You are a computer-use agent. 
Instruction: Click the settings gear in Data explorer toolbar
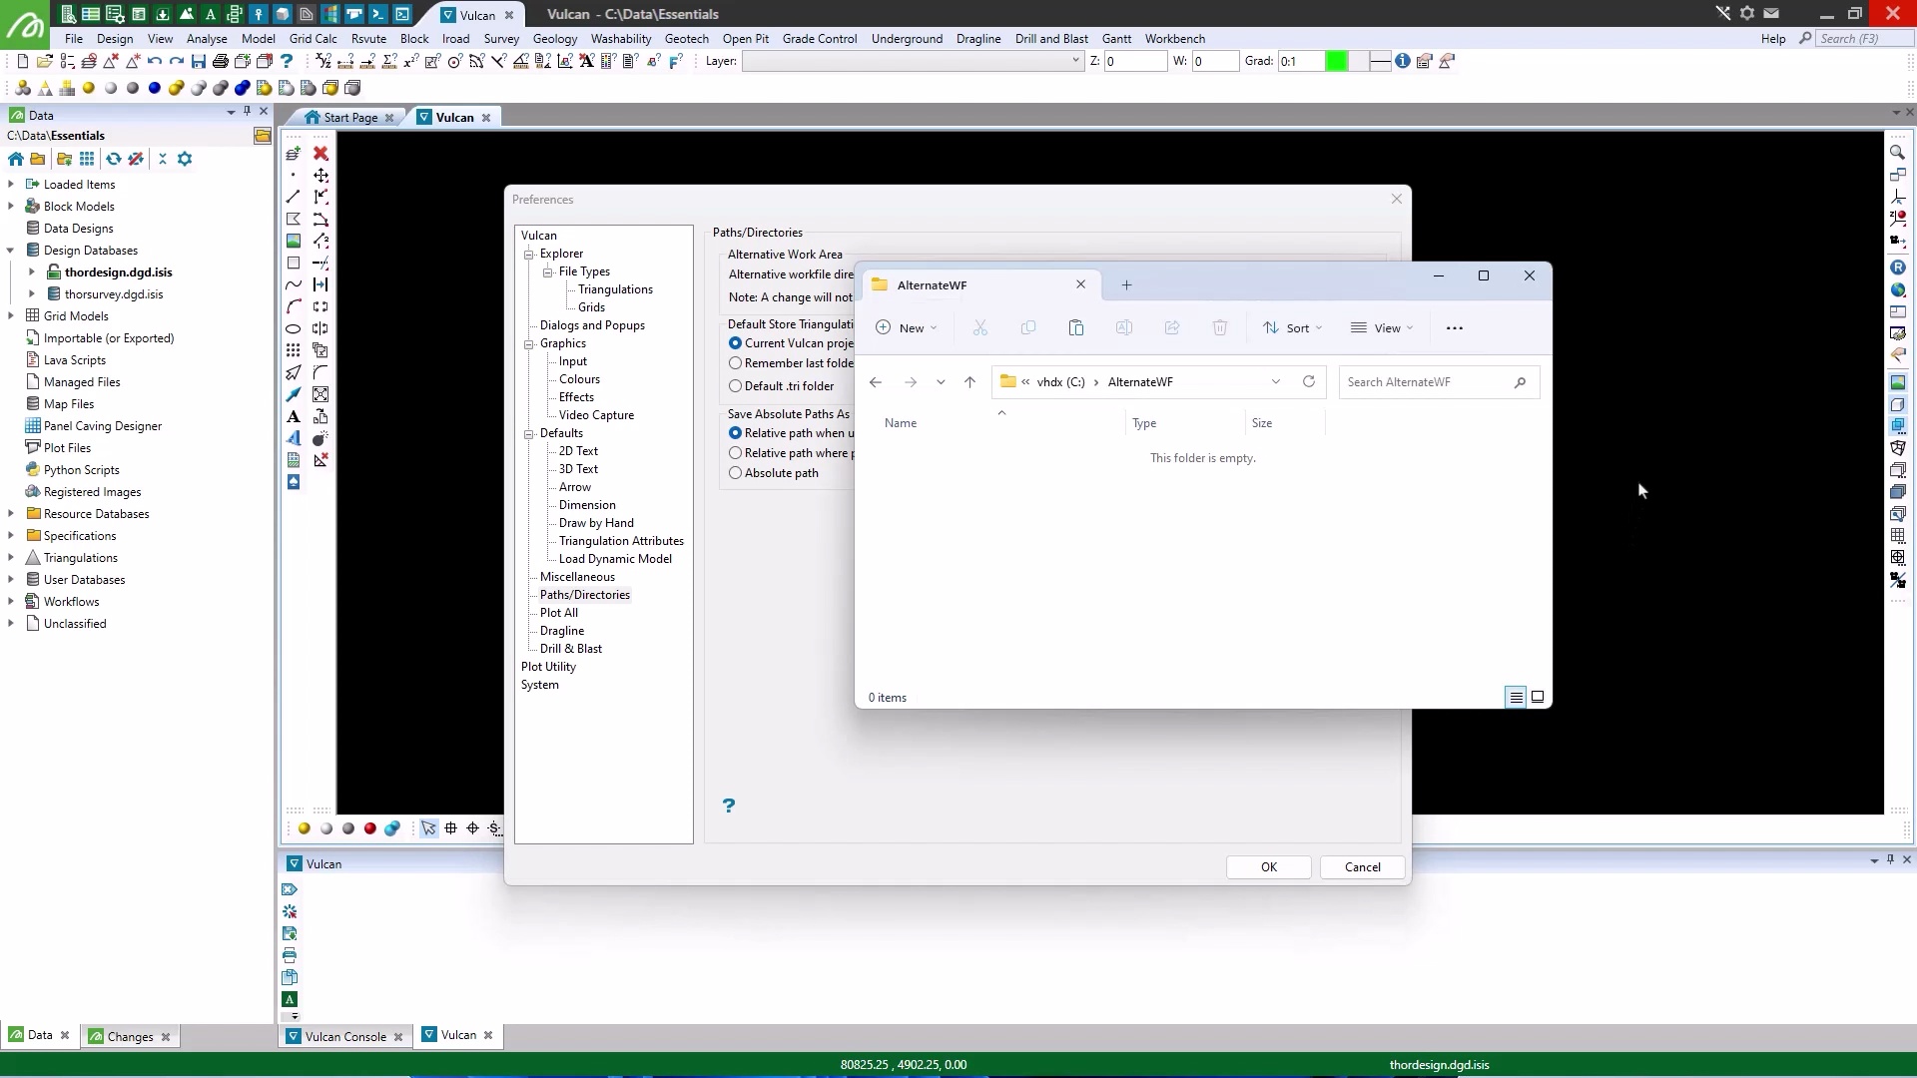pyautogui.click(x=185, y=159)
